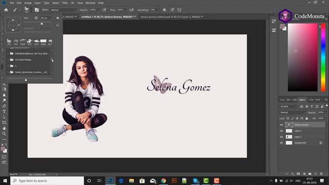329x185 pixels.
Task: Hide Layer 2 using eye icon
Action: tap(281, 131)
